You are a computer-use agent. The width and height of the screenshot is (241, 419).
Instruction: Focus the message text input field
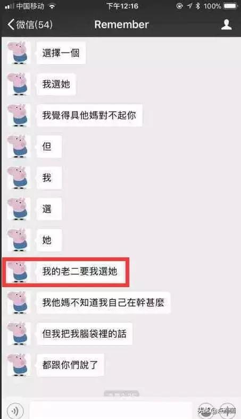tap(111, 410)
